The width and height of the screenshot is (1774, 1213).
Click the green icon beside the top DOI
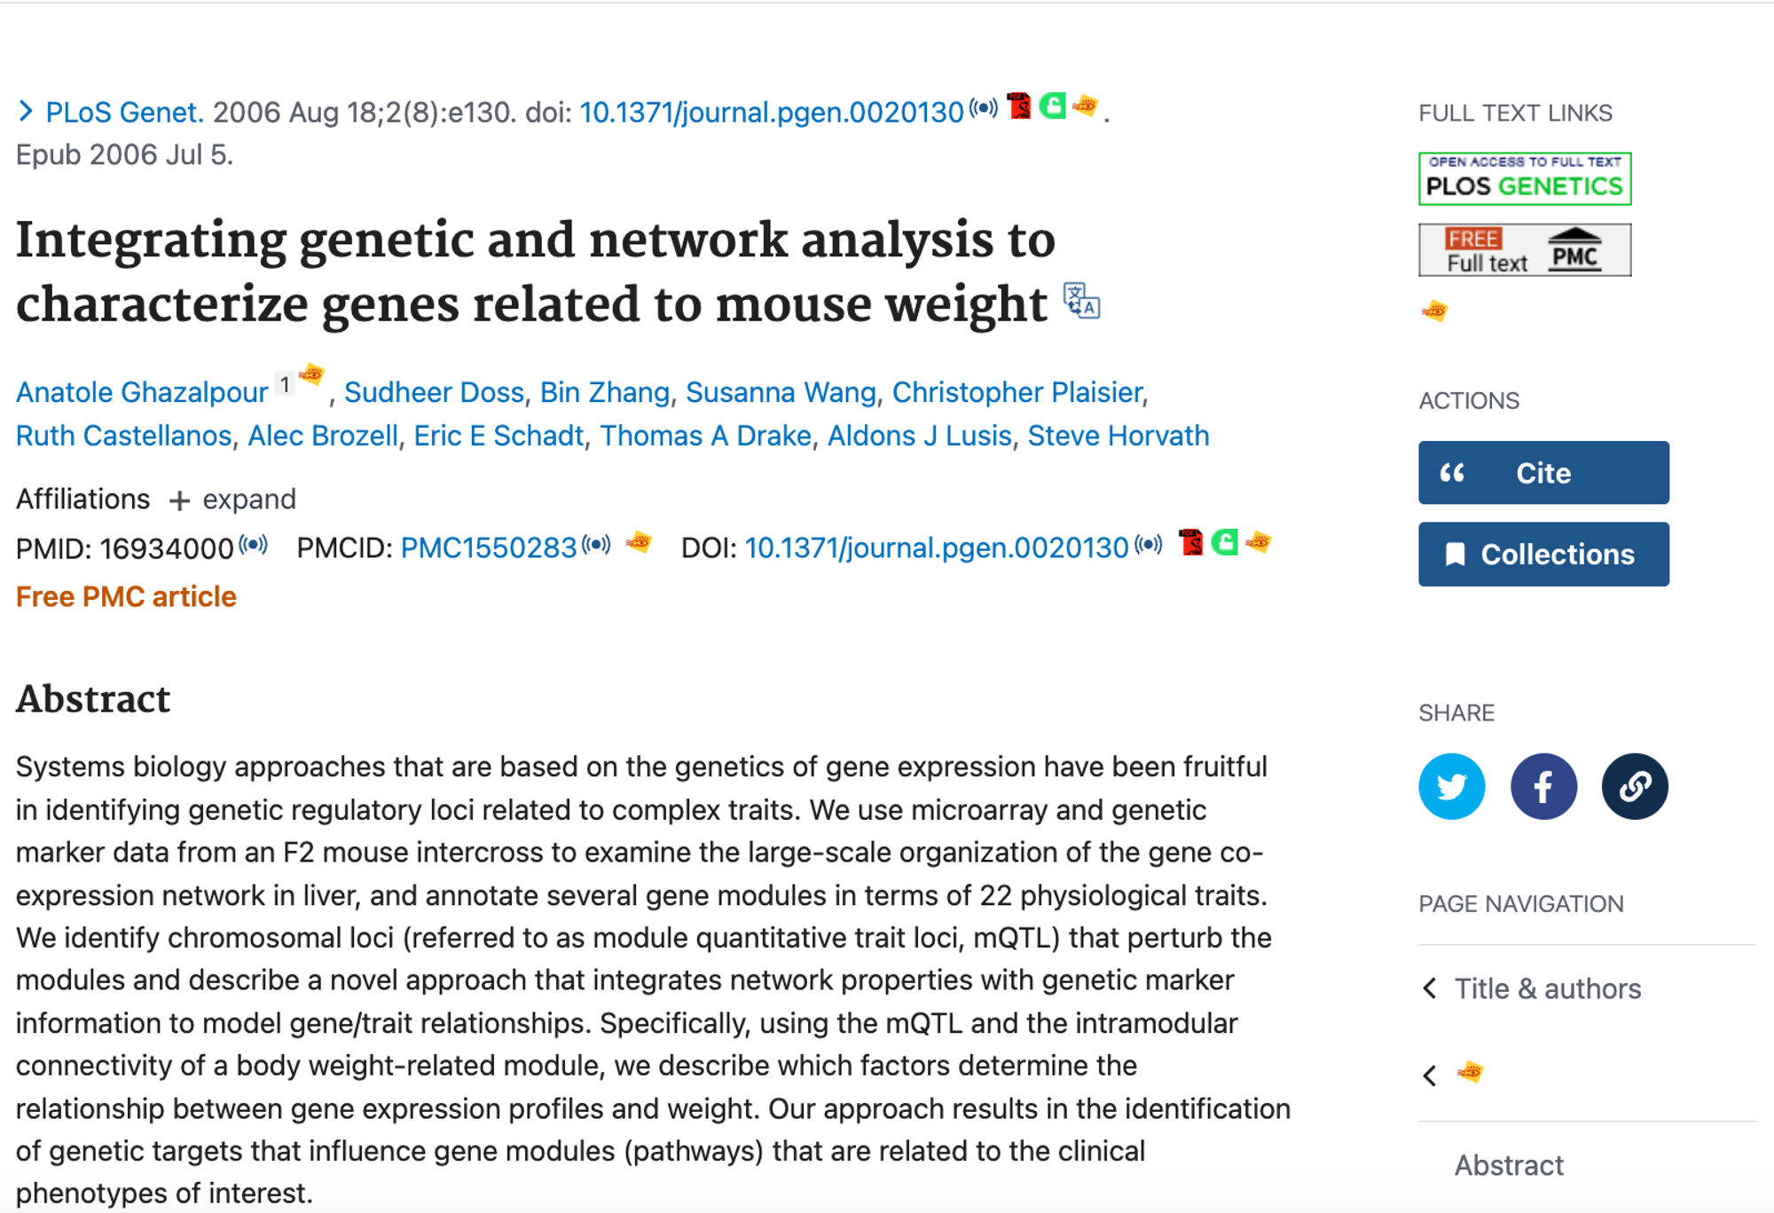pyautogui.click(x=1052, y=106)
